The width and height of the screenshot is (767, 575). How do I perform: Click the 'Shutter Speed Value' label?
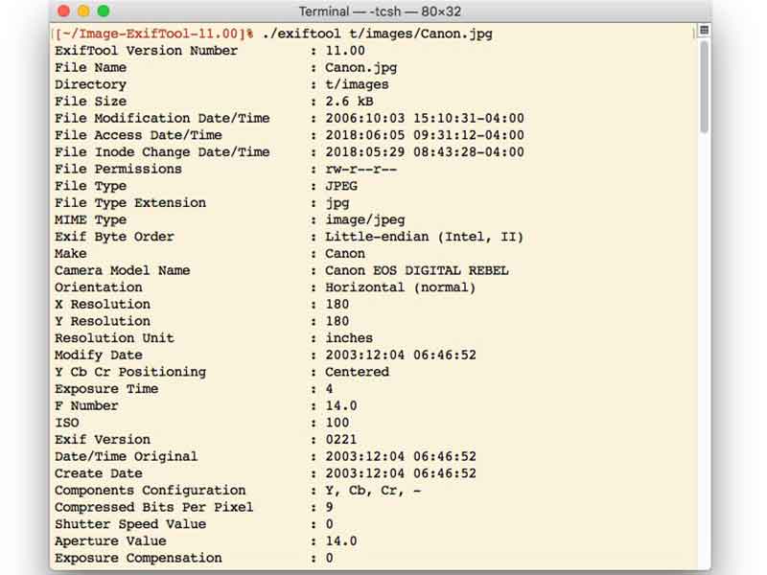130,524
